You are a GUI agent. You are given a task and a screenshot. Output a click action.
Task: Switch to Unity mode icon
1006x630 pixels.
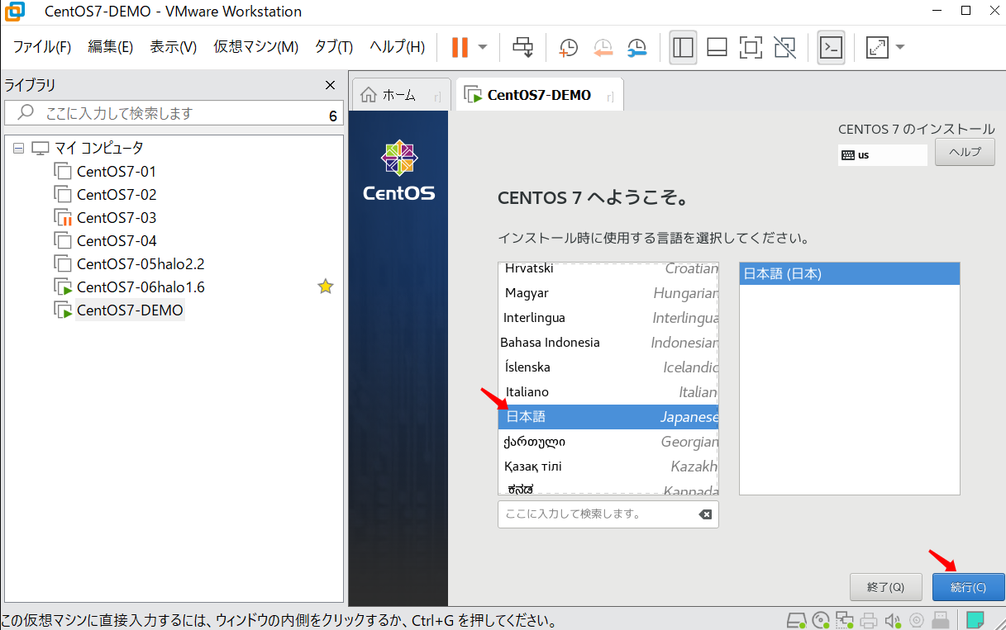pos(784,47)
